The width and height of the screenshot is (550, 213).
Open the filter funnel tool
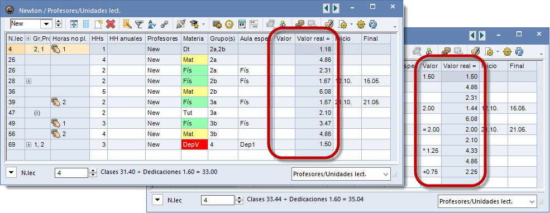(140, 24)
